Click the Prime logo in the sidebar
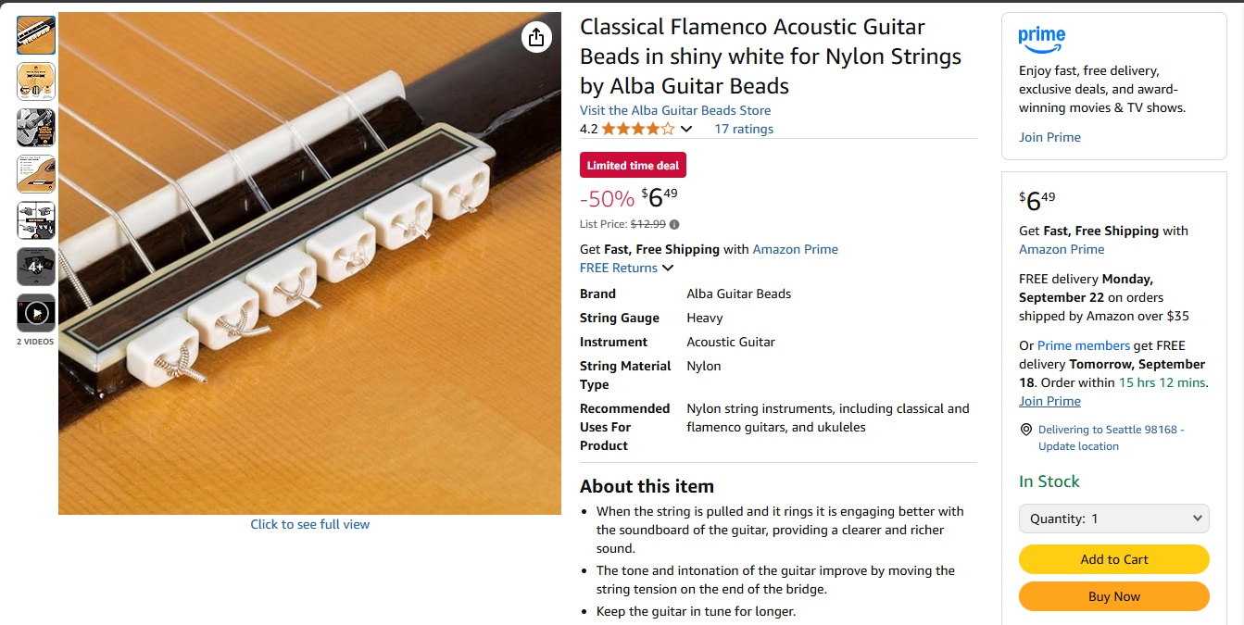The width and height of the screenshot is (1244, 625). tap(1041, 39)
